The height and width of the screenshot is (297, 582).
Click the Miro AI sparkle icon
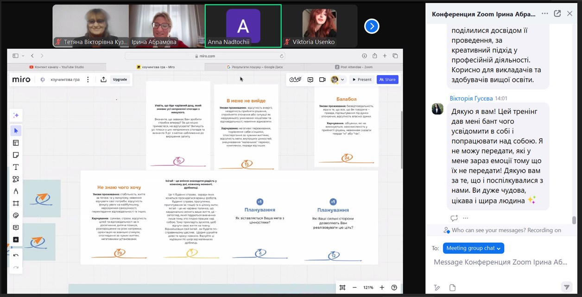(x=16, y=115)
